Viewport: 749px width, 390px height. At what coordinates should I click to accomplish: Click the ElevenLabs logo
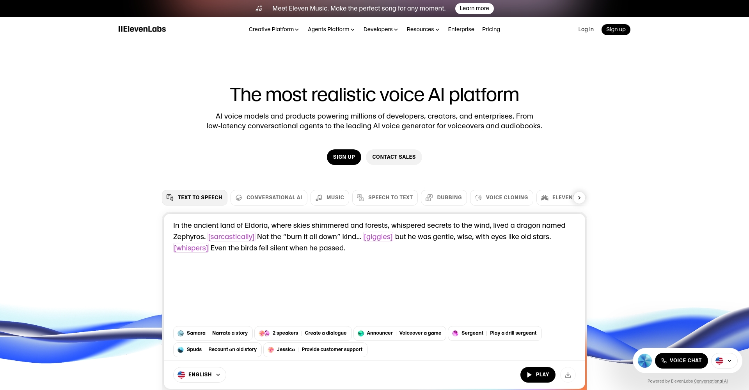(x=142, y=29)
